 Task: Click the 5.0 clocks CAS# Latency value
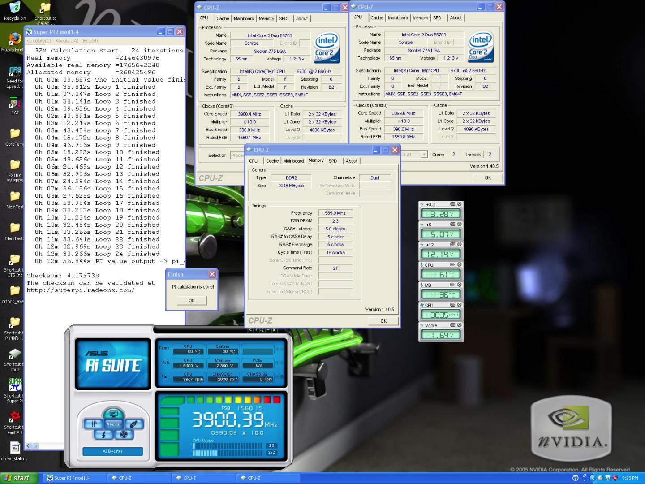pyautogui.click(x=335, y=229)
